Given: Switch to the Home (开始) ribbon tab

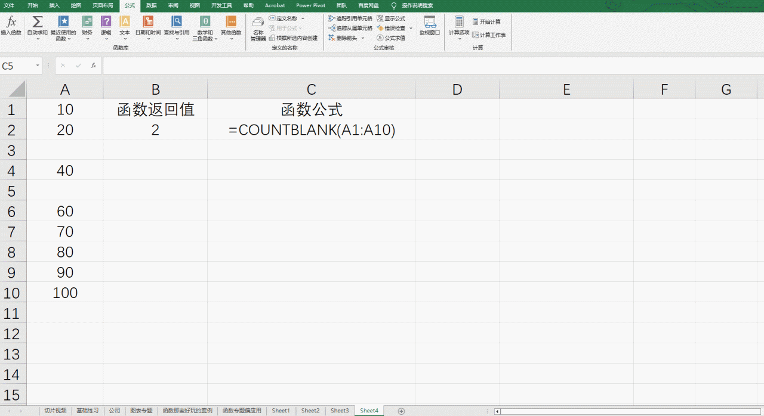Looking at the screenshot, I should click(32, 5).
